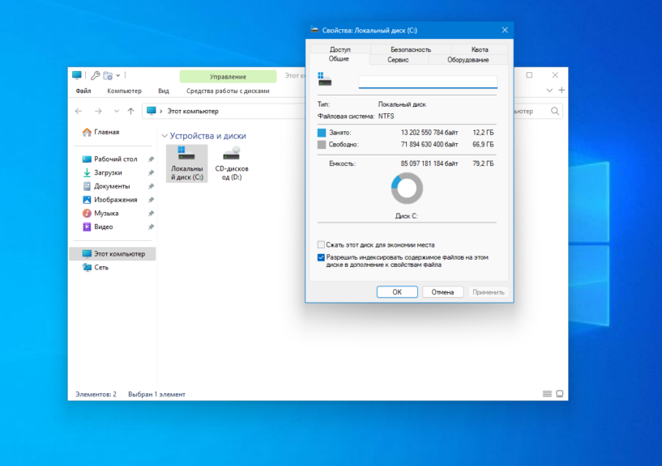The width and height of the screenshot is (662, 466).
Task: Open quick access toolbar customize dropdown
Action: 119,75
